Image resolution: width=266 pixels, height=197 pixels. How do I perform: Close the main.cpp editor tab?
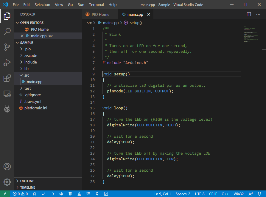149,14
